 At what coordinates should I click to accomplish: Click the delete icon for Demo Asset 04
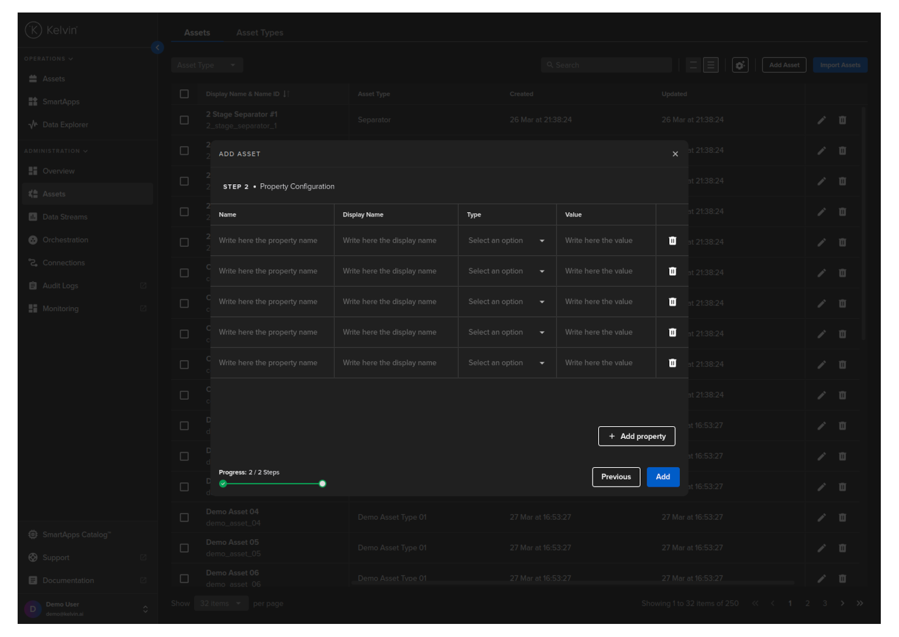tap(842, 518)
